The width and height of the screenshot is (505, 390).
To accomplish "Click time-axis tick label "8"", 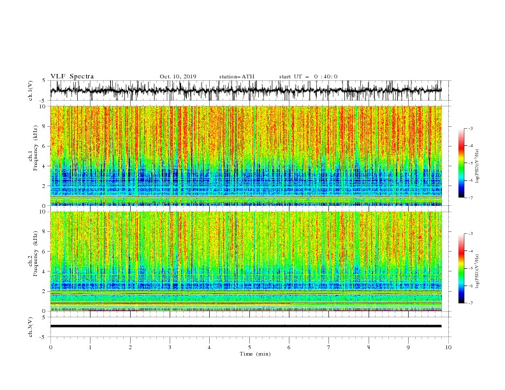I will [369, 347].
